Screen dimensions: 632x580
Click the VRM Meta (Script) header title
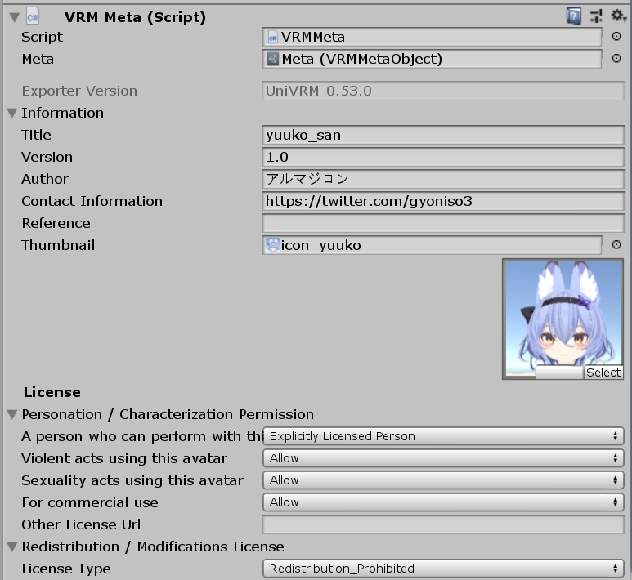(x=135, y=17)
